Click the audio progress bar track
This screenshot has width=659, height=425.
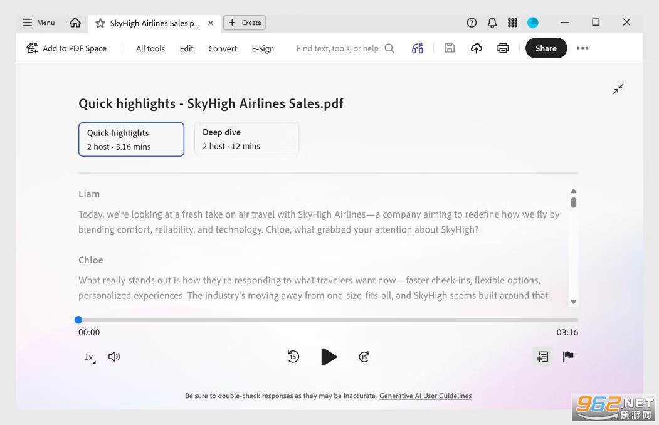point(328,320)
